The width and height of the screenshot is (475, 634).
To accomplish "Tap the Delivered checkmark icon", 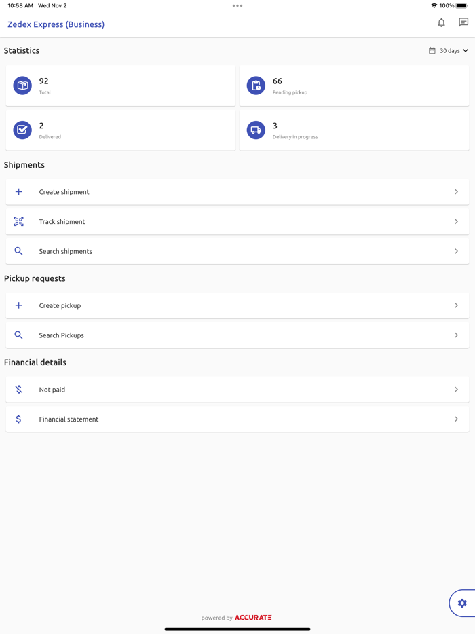I will [22, 130].
